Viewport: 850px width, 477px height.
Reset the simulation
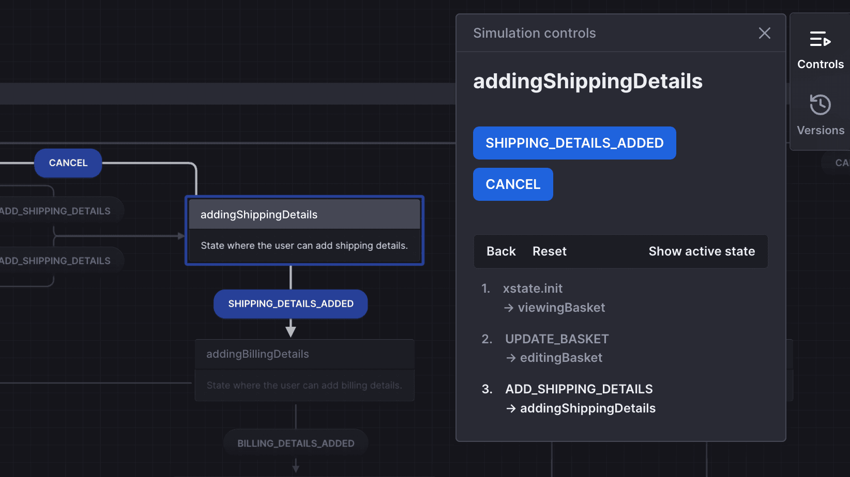point(549,251)
